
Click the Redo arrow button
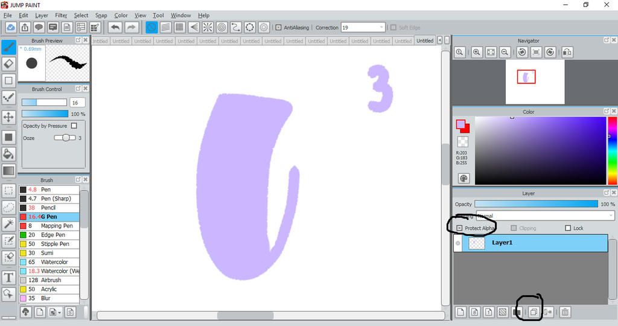[x=132, y=27]
